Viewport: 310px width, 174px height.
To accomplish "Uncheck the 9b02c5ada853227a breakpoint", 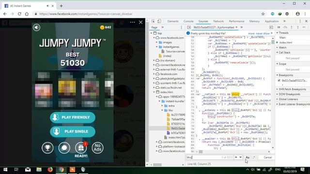I will 279,81.
